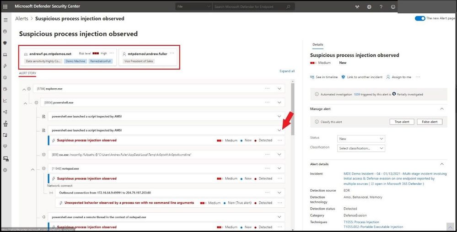The height and width of the screenshot is (232, 457).
Task: Click the Demo Machine tag
Action: tap(75, 61)
